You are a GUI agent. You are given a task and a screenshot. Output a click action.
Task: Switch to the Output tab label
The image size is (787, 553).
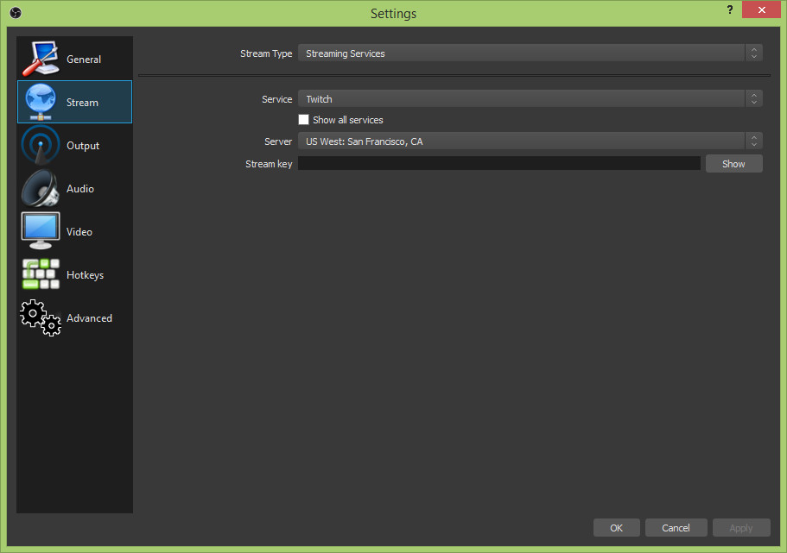point(83,146)
